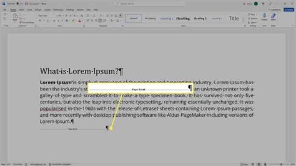
Task: Switch to the Insert ribbon tab
Action: (21, 9)
